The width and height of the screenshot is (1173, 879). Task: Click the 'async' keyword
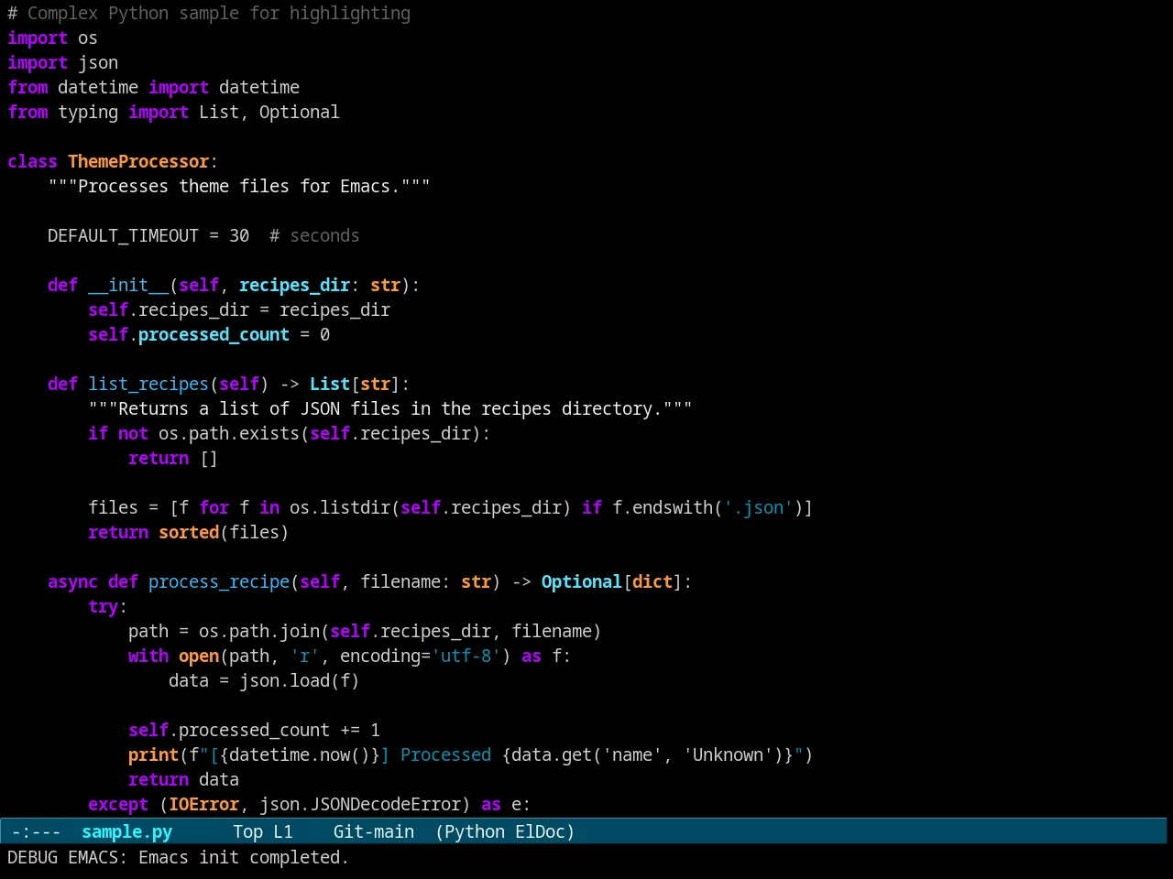coord(72,581)
